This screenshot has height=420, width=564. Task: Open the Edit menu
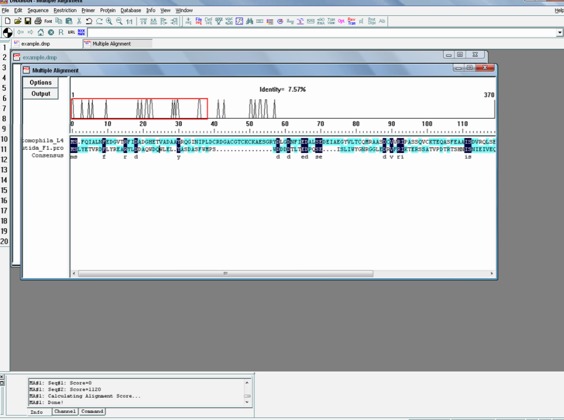coord(18,11)
